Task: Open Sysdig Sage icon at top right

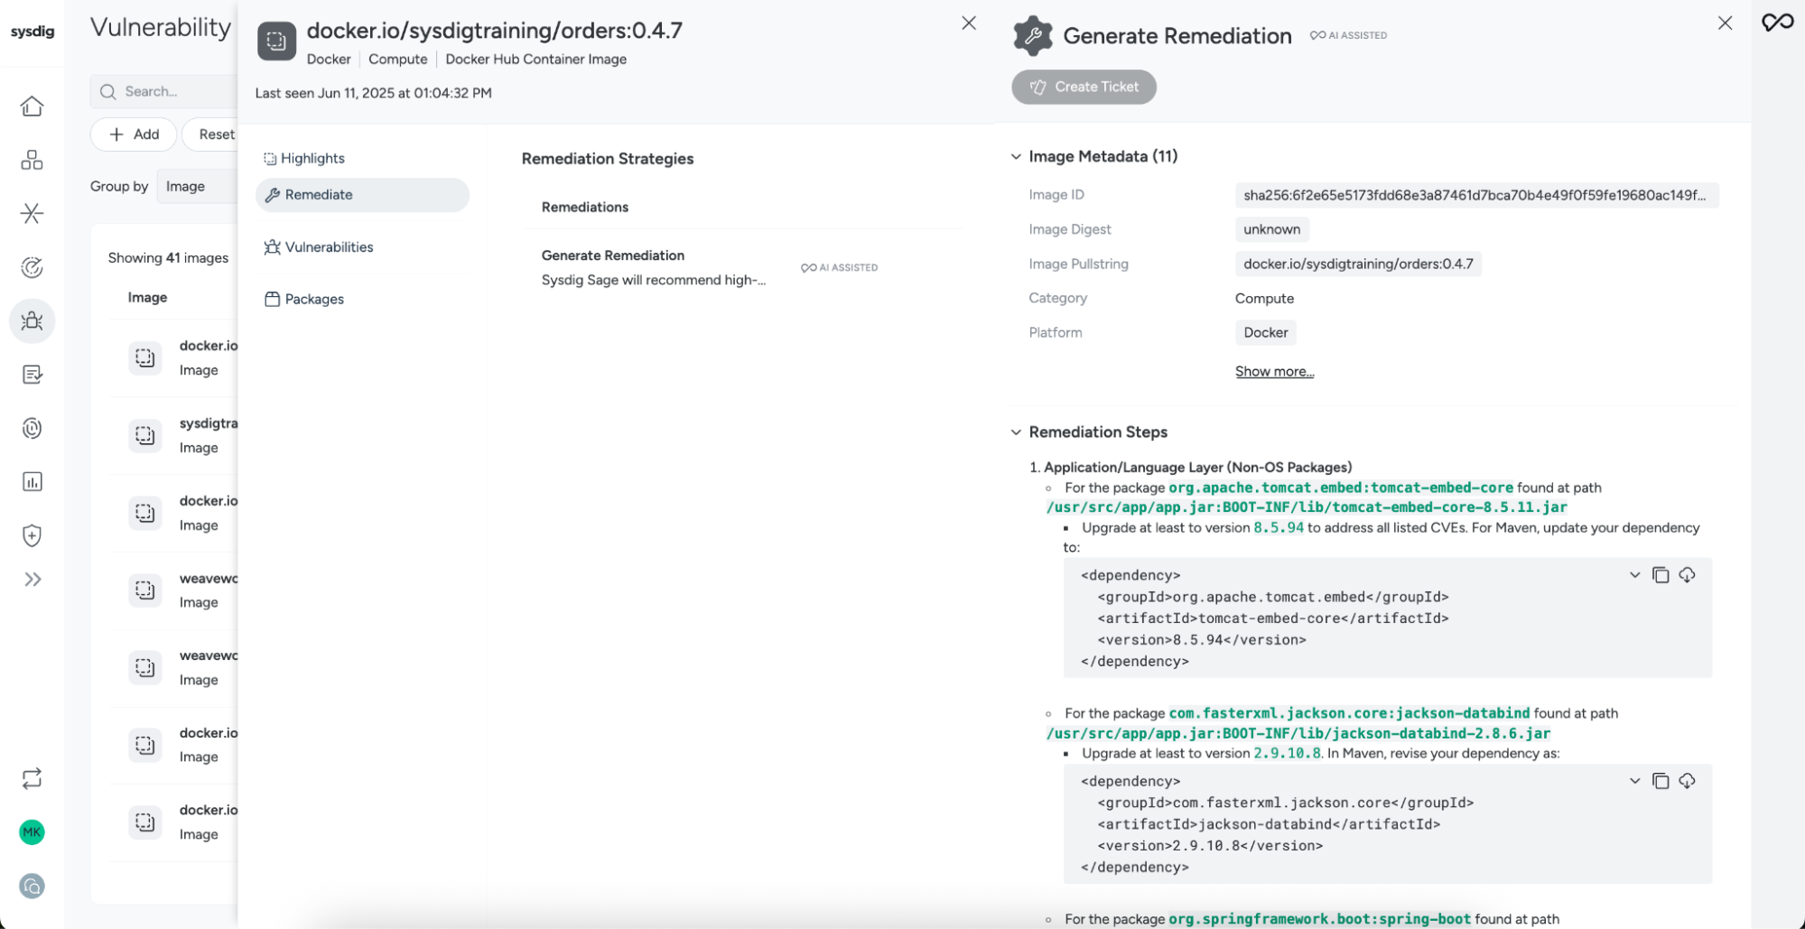Action: pos(1778,23)
